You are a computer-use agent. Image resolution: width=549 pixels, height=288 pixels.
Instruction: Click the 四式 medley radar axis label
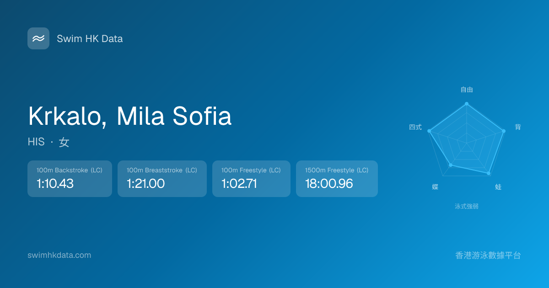[x=415, y=127]
